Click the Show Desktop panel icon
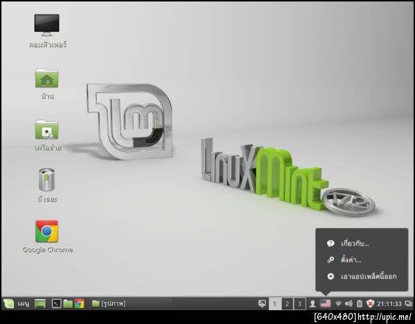 click(40, 304)
